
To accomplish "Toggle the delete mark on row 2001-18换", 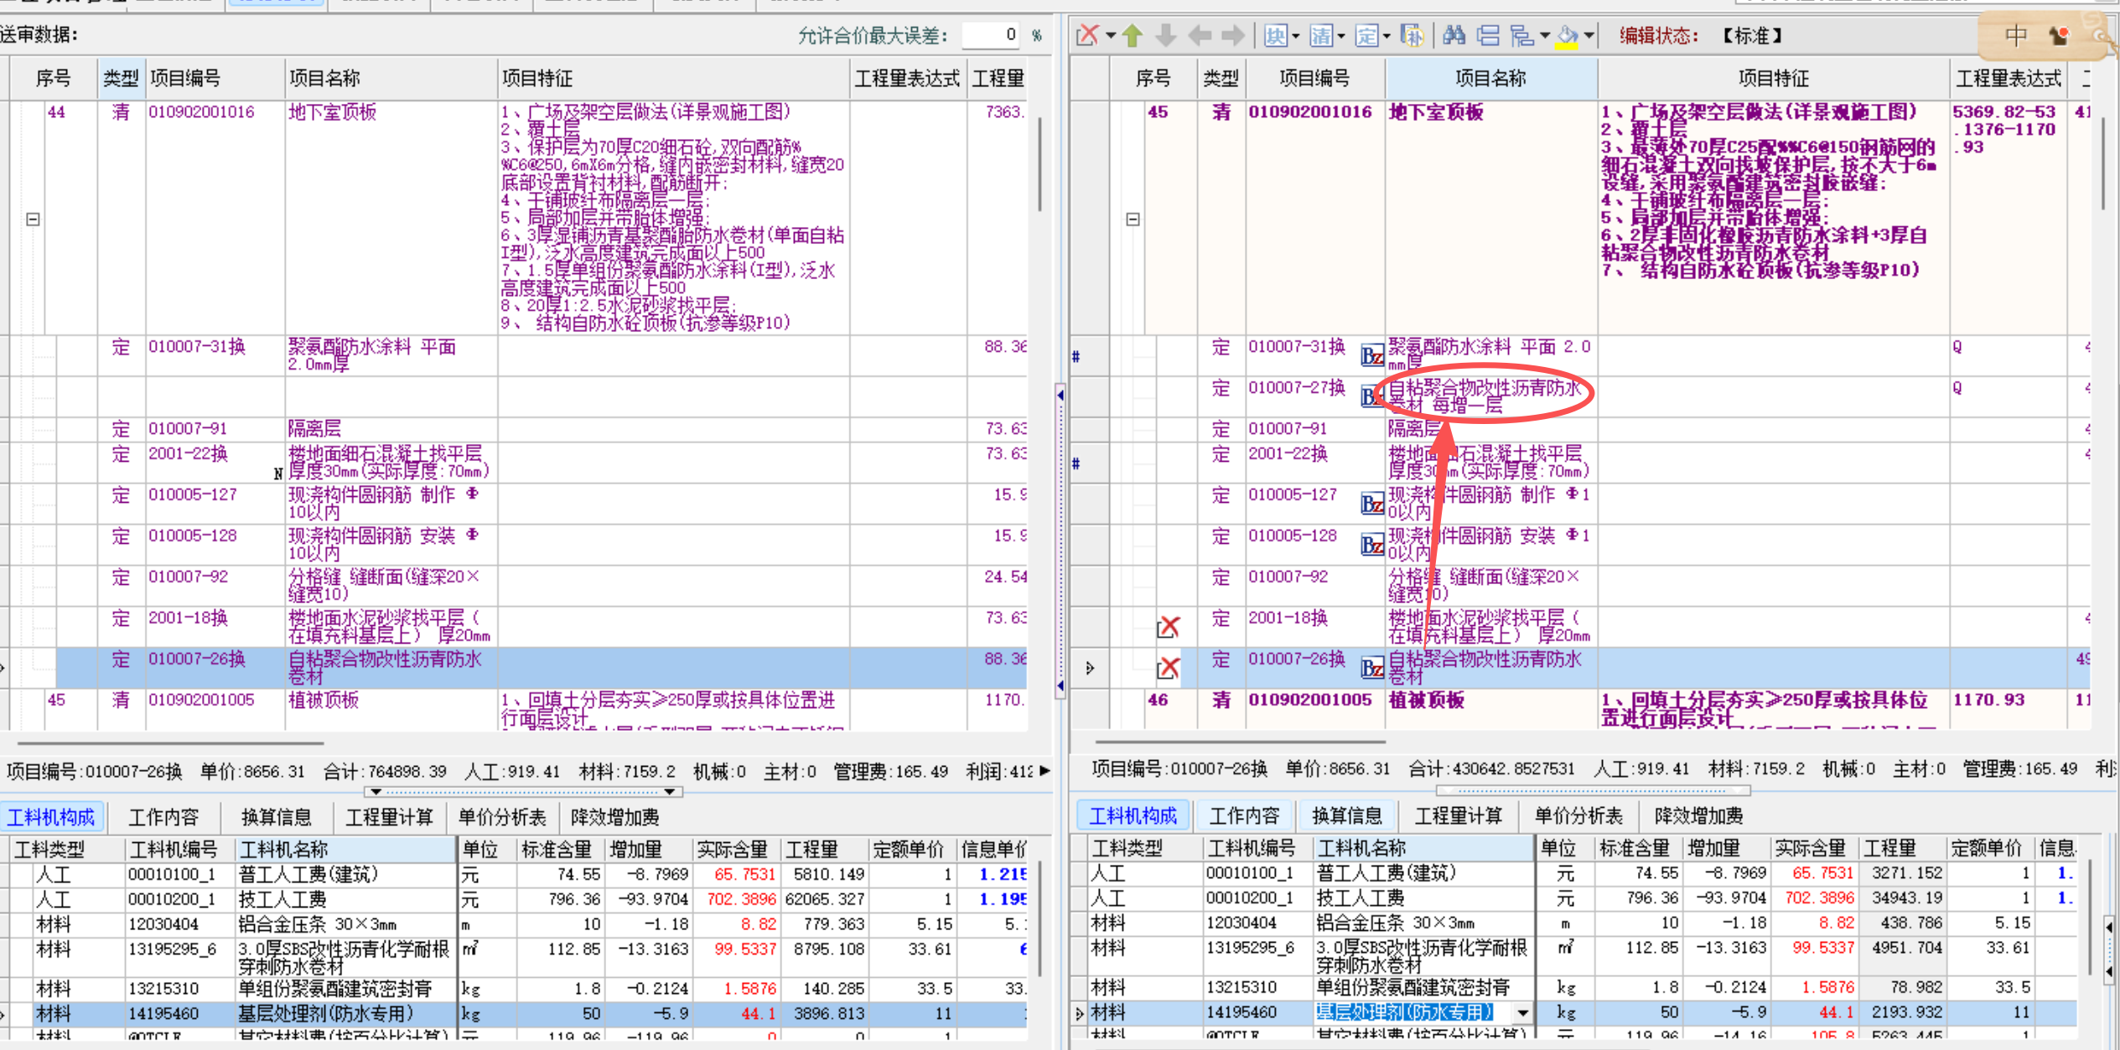I will pyautogui.click(x=1169, y=626).
